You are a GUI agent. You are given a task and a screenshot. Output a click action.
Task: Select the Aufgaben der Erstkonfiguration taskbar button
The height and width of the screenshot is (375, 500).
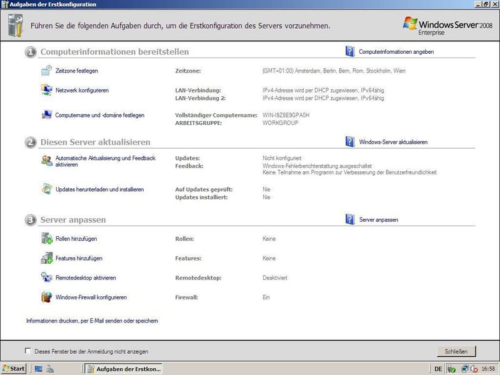click(x=123, y=369)
